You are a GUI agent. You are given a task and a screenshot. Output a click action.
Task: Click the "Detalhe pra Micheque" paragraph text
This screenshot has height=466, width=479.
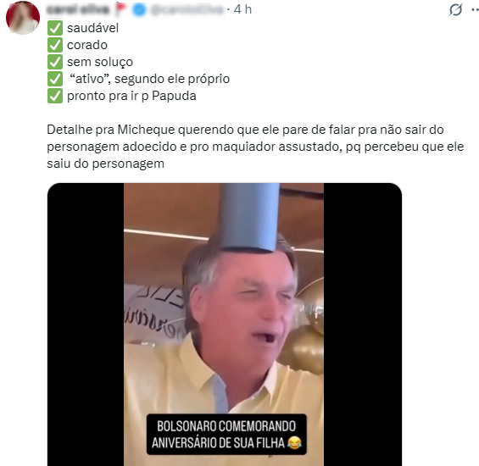[x=255, y=147]
